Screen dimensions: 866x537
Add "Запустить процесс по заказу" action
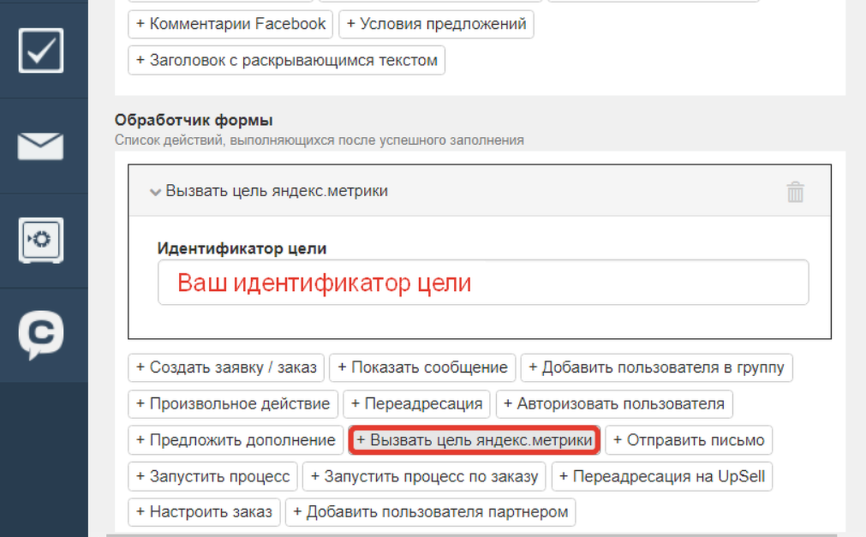click(x=424, y=476)
